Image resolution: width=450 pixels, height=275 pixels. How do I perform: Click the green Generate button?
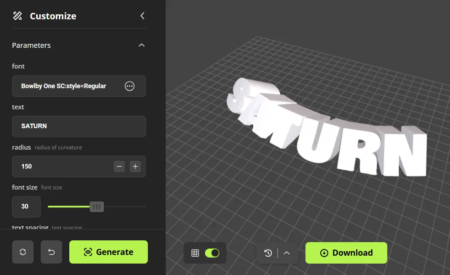108,252
